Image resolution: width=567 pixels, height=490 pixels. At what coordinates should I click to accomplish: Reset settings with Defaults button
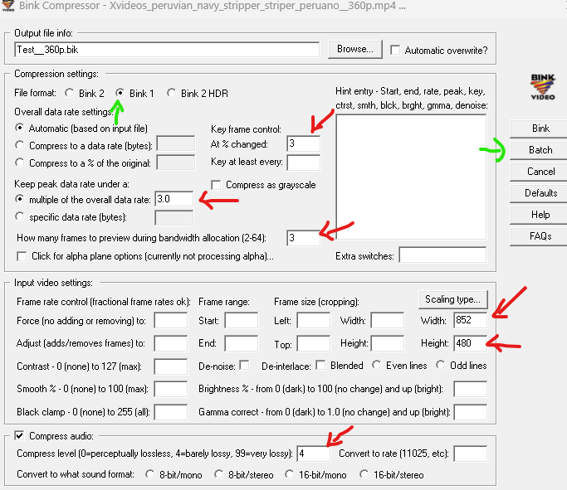[540, 193]
